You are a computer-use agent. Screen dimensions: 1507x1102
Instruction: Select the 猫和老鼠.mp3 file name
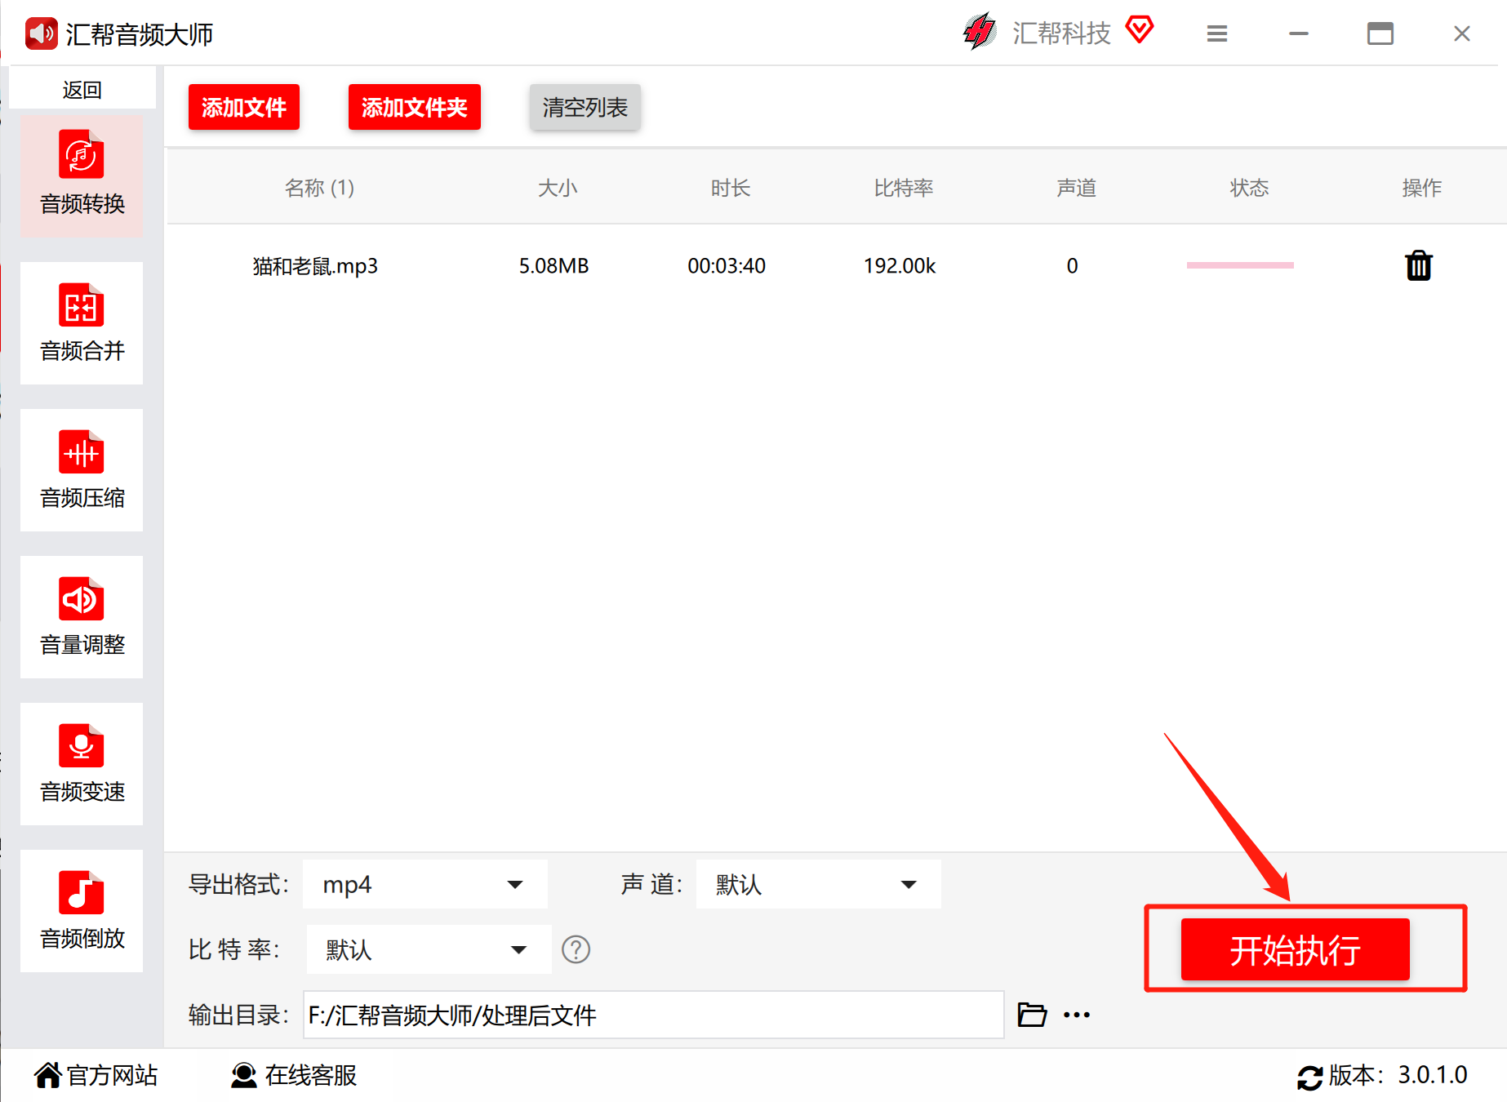click(315, 265)
